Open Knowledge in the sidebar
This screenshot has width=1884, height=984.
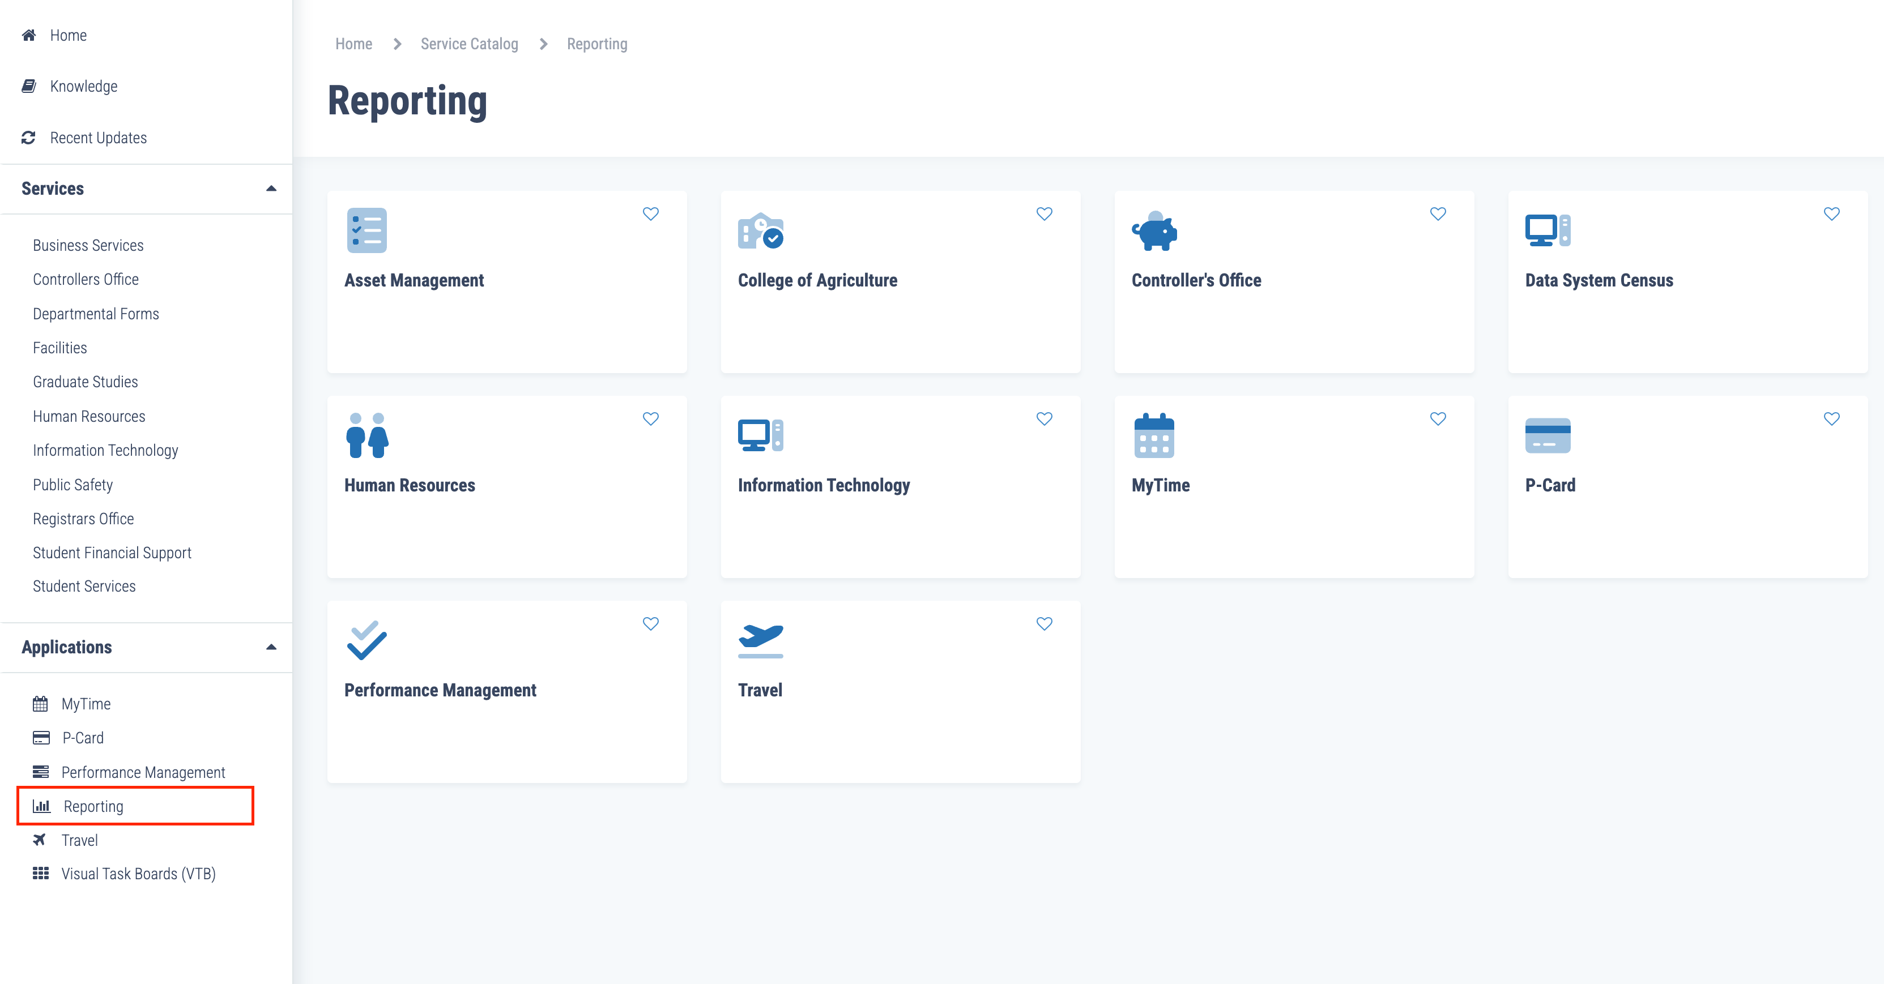pyautogui.click(x=83, y=86)
